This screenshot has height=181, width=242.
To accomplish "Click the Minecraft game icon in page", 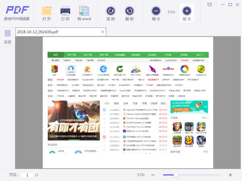I will (x=177, y=140).
